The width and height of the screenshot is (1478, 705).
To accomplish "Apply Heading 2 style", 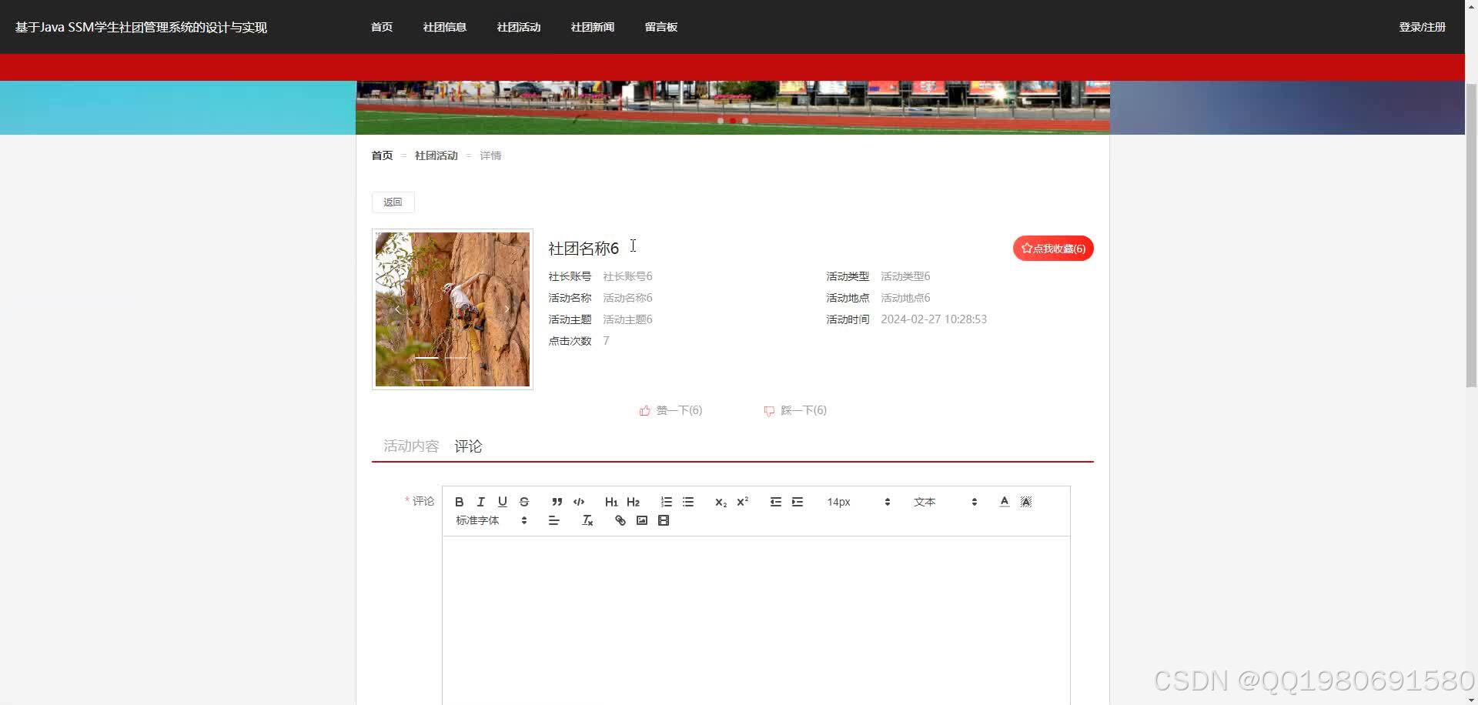I will point(633,502).
